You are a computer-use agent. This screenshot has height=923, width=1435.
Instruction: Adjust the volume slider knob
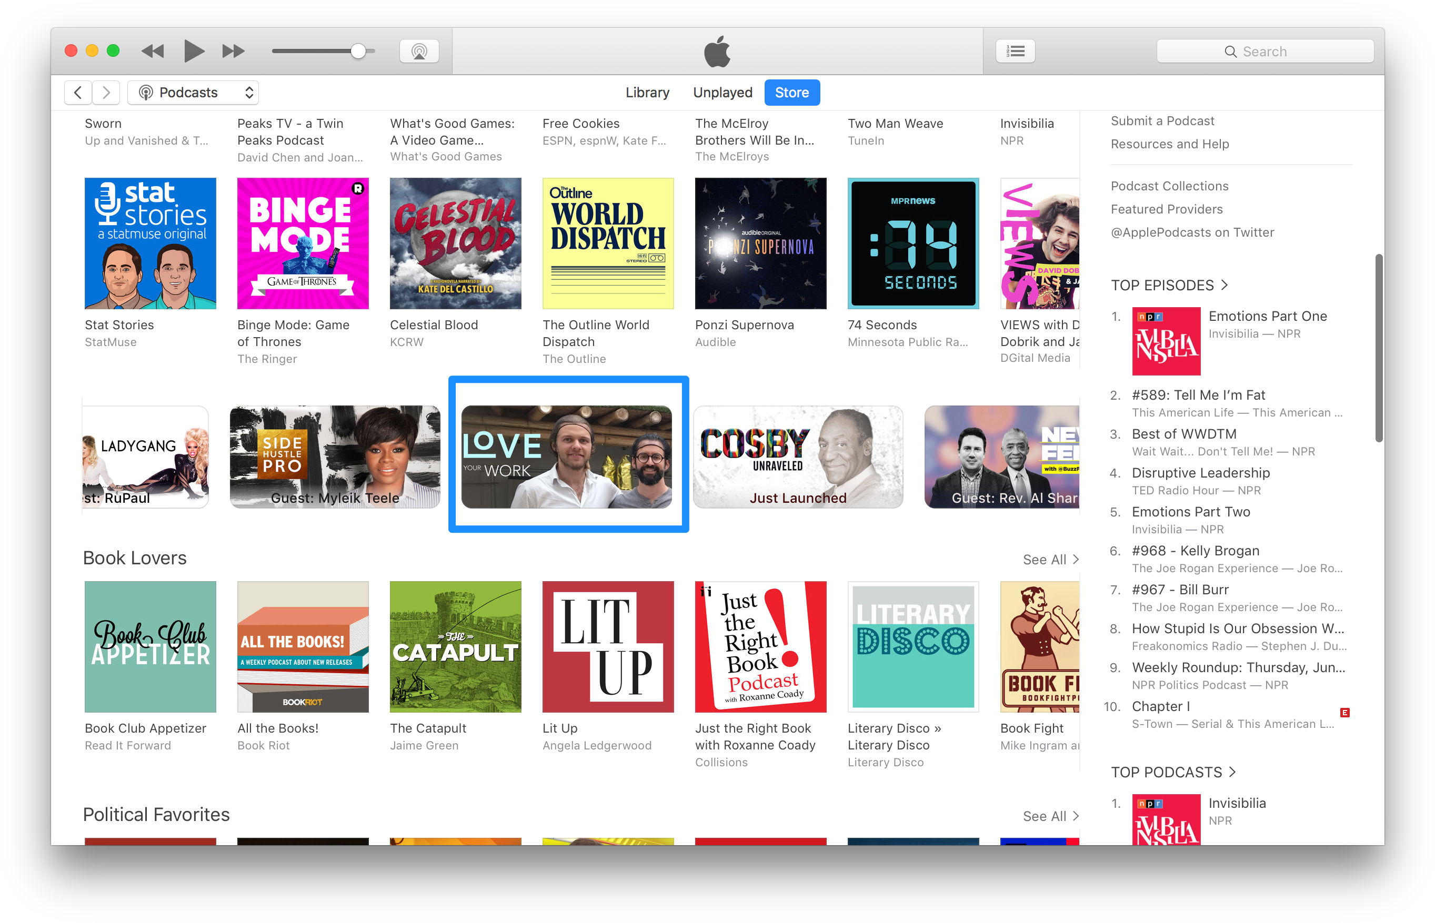point(358,51)
